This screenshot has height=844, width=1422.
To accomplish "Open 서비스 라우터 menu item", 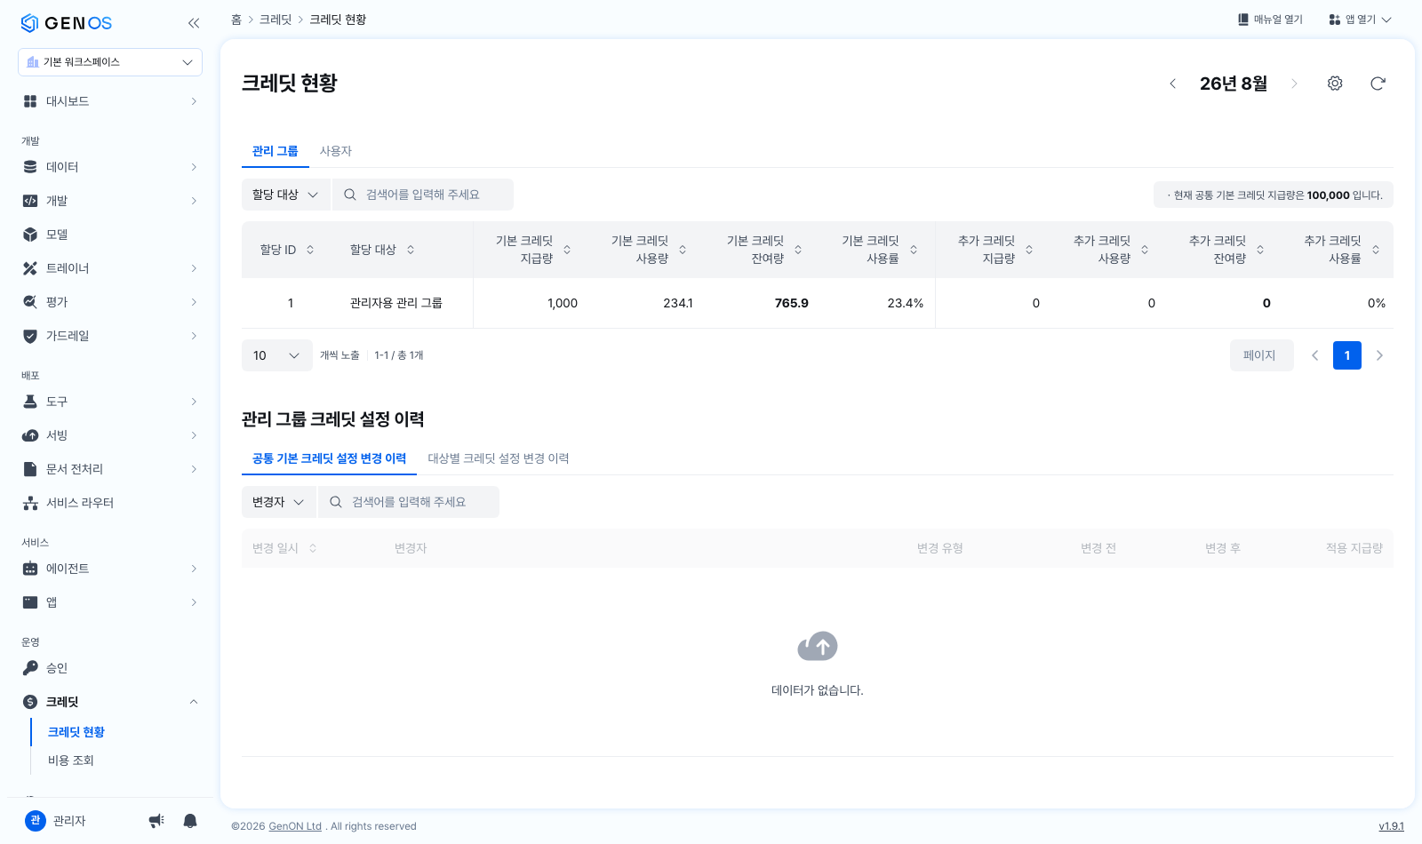I will (110, 503).
